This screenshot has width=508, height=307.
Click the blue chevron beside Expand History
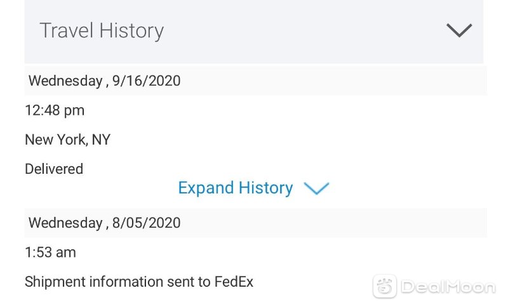316,188
